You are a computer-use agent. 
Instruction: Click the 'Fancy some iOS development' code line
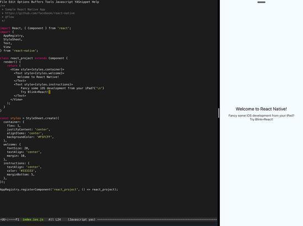click(x=62, y=88)
